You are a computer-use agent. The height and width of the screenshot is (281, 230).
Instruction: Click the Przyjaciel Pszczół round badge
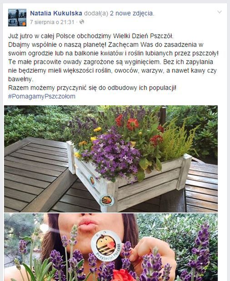pos(106,245)
